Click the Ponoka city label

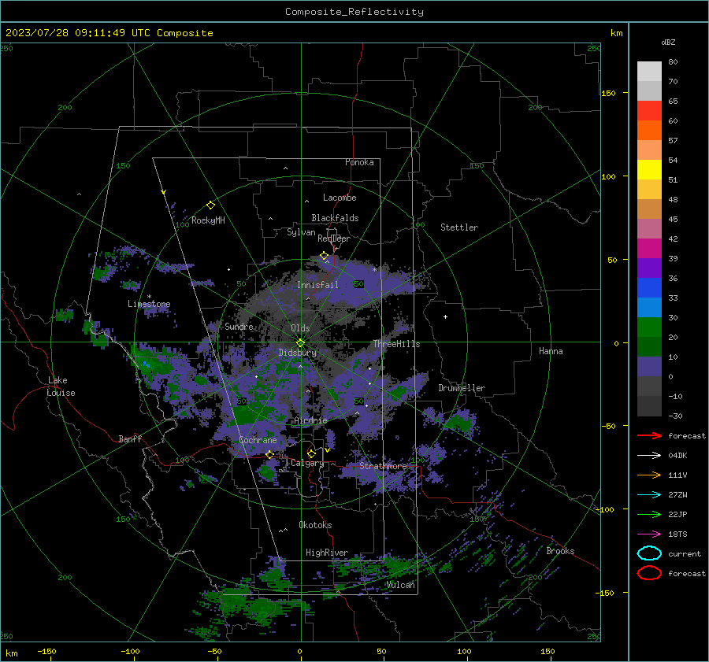(359, 162)
